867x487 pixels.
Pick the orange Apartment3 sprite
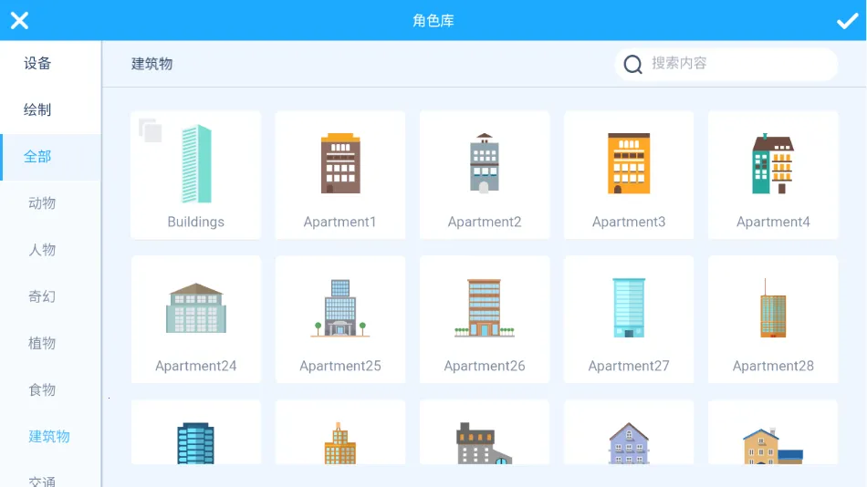point(629,175)
